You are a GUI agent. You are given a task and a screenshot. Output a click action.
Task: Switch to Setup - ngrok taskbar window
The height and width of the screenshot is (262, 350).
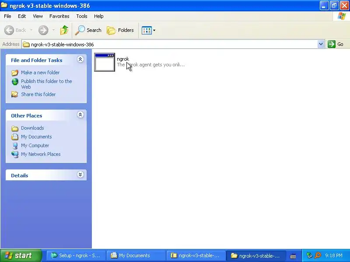(76, 255)
